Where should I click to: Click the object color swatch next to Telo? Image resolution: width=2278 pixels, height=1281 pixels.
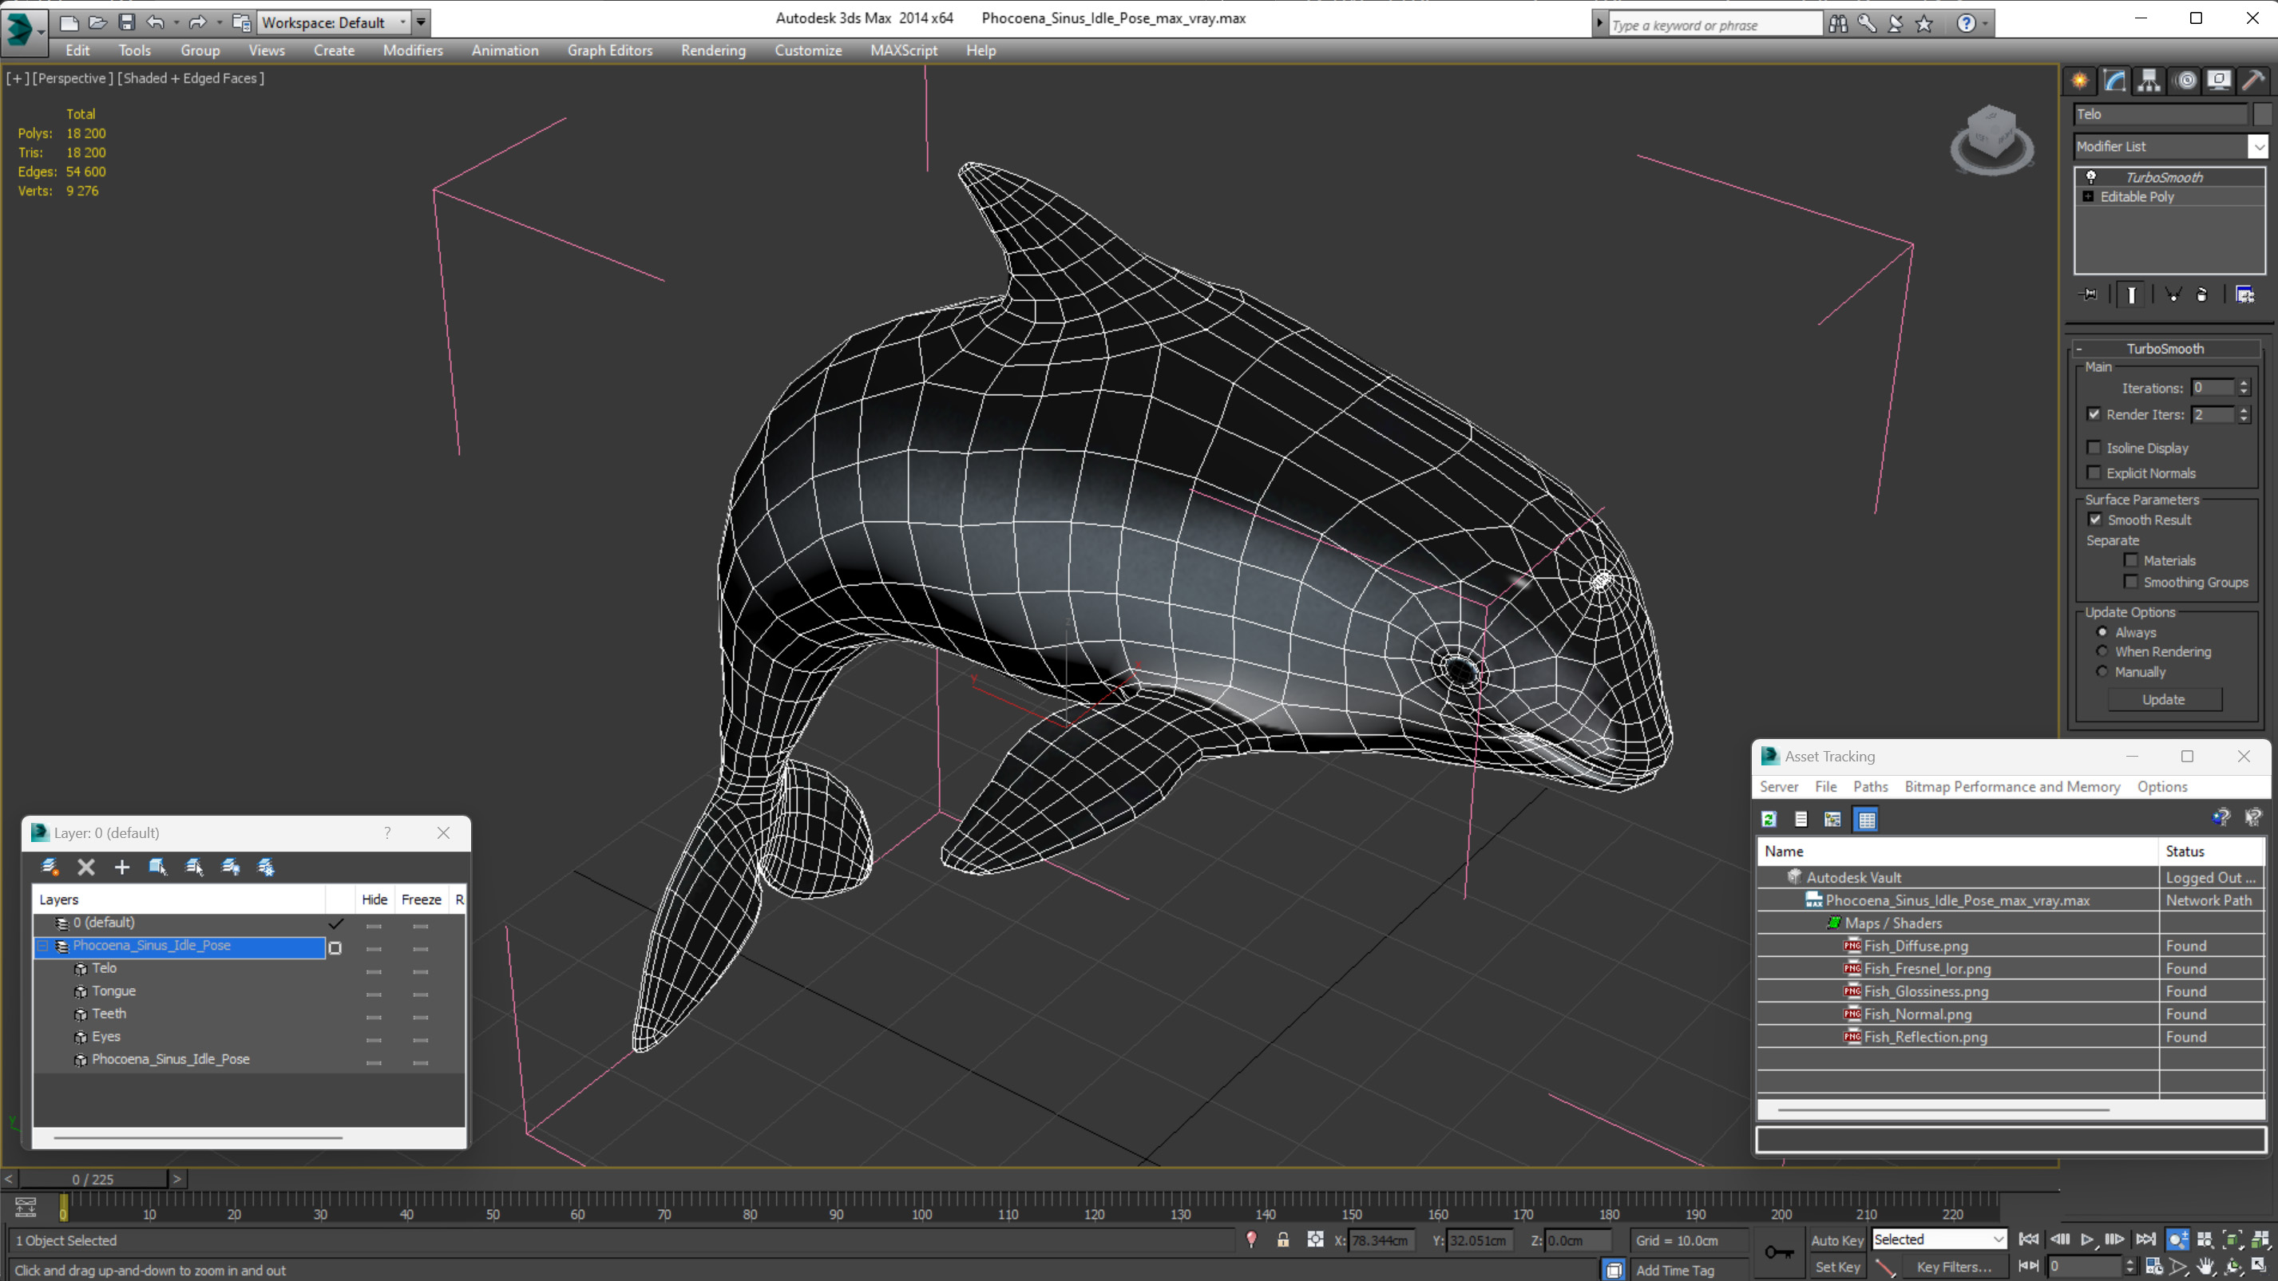(2262, 114)
